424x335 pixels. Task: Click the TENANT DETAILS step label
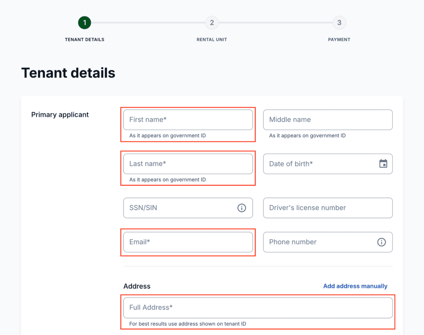pos(84,40)
